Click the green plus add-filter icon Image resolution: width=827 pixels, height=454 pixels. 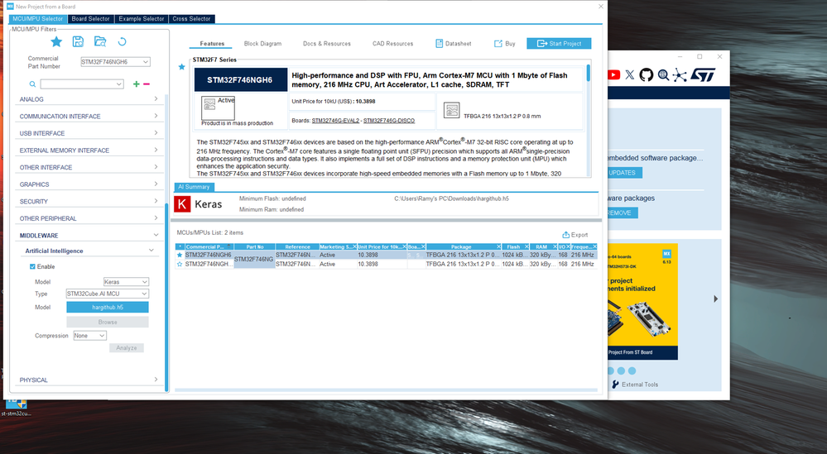coord(137,84)
